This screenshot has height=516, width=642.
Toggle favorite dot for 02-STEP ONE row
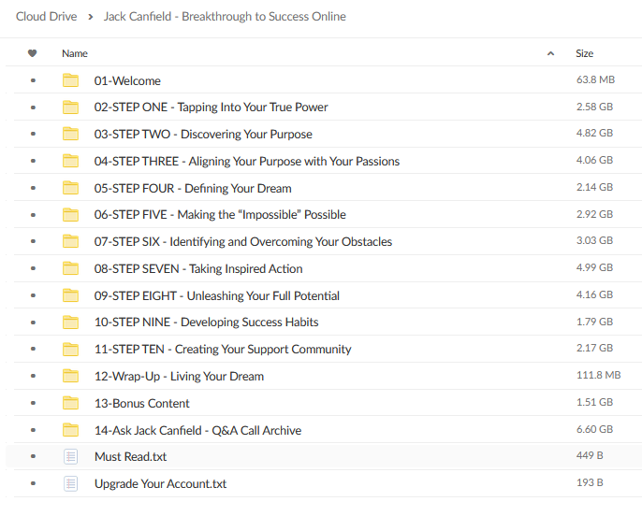[33, 107]
